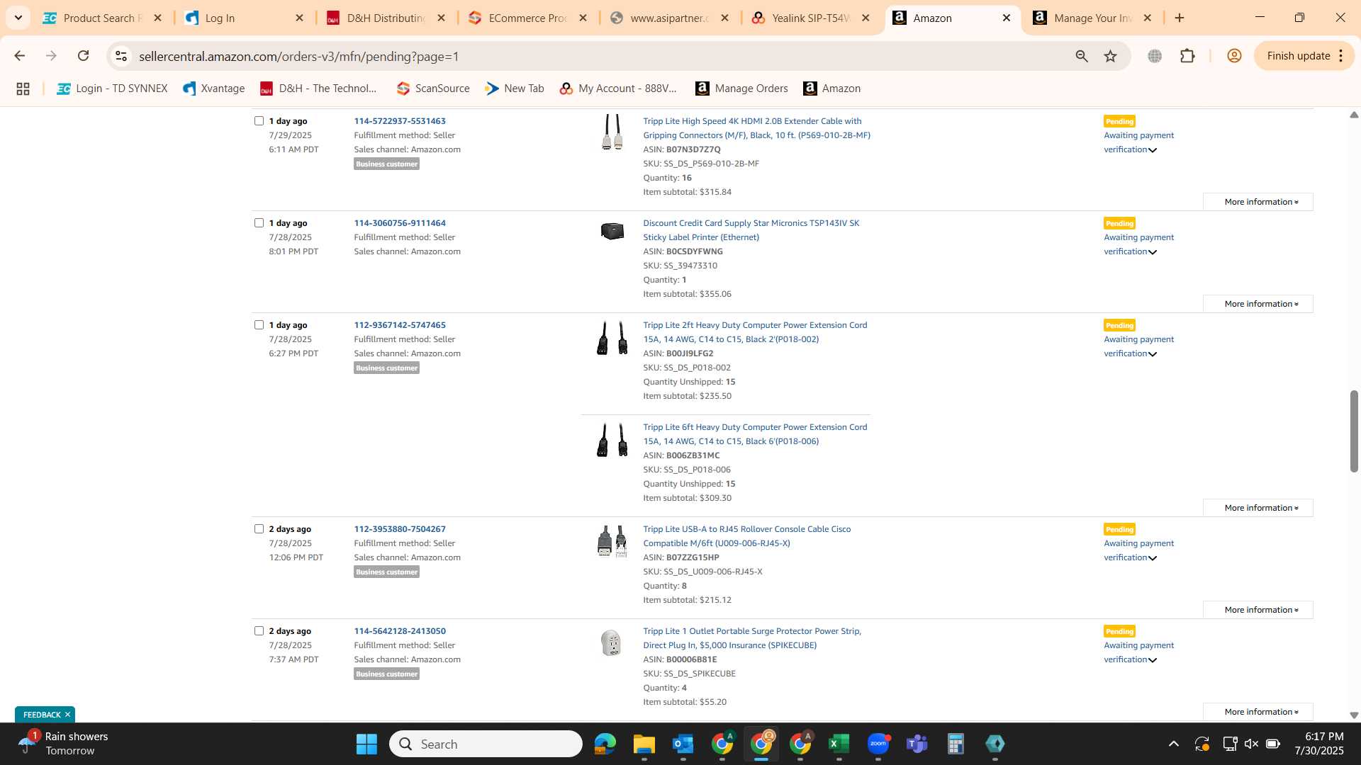Reload the page with the refresh icon

click(x=83, y=56)
